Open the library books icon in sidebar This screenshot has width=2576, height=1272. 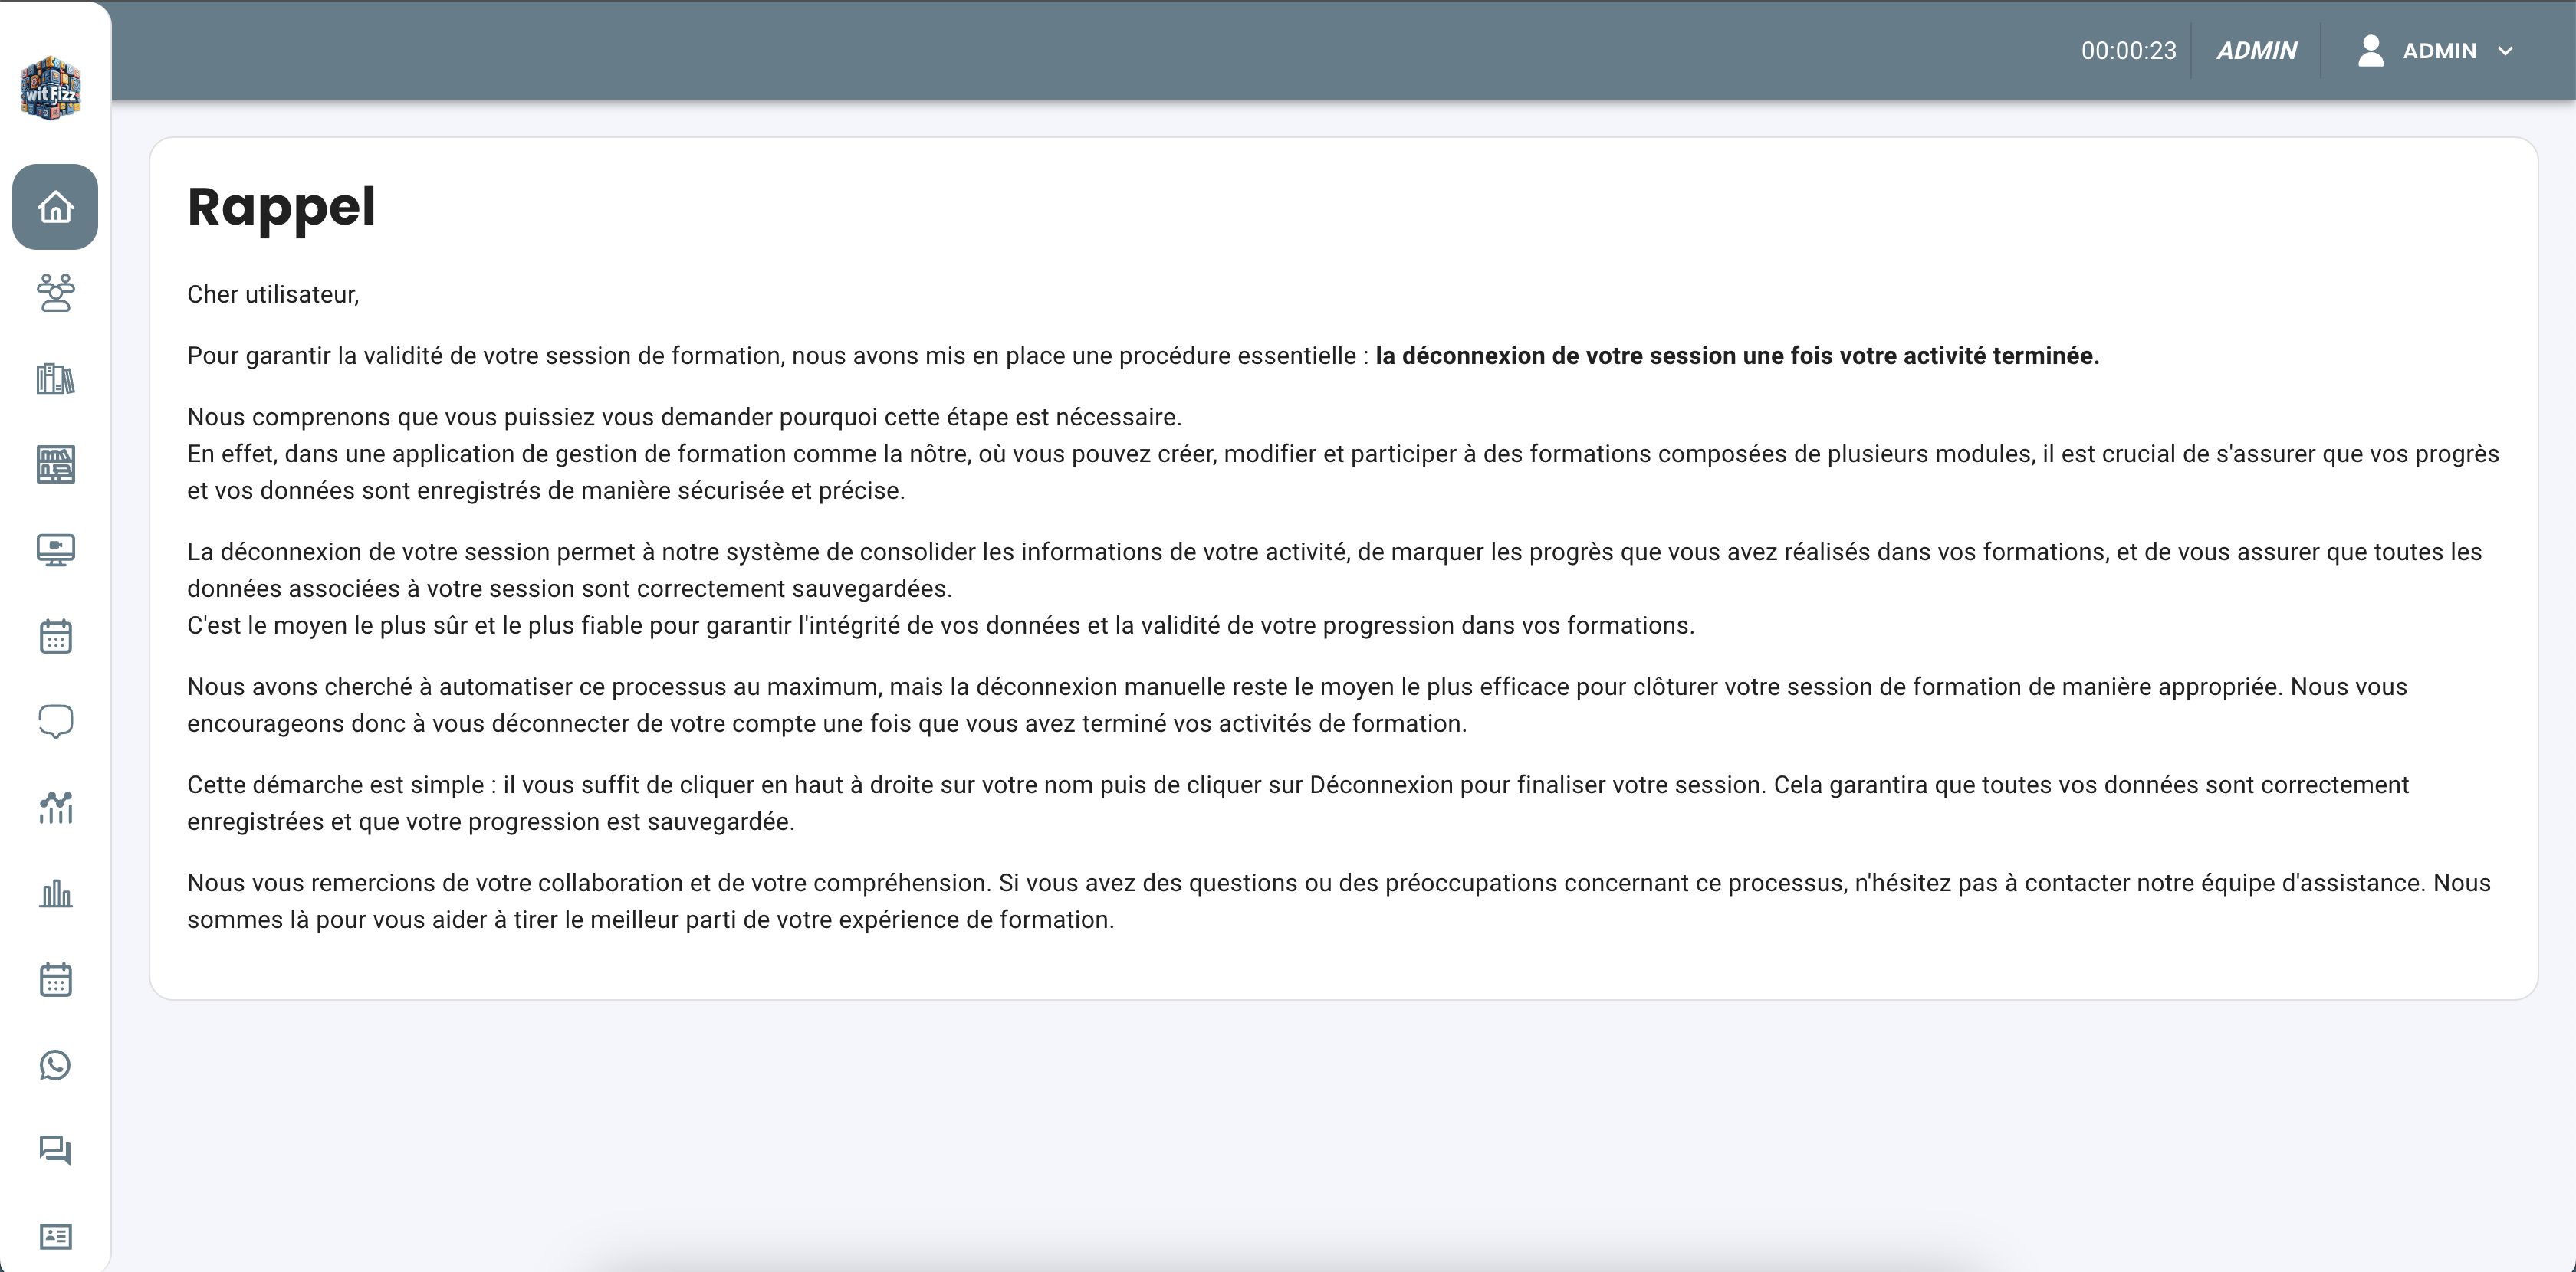click(x=55, y=379)
